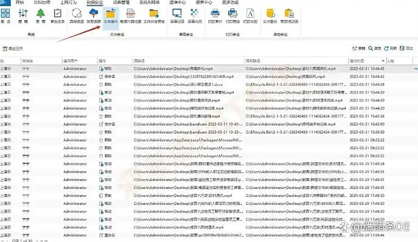418x242 pixels.
Task: Open the first row's three-dot options
Action: click(416, 69)
